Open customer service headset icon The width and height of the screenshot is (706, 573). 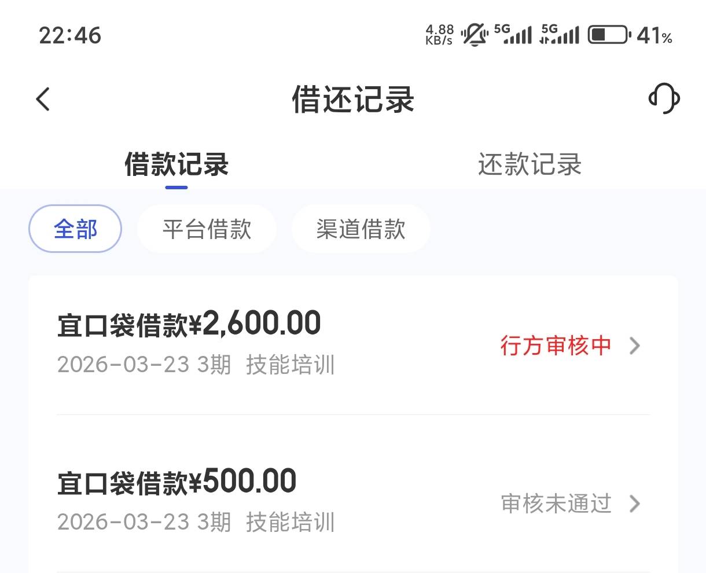point(664,98)
